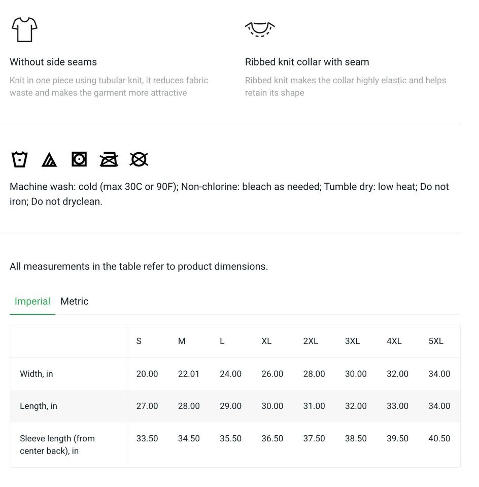Select the S size column header
This screenshot has height=487, width=479.
139,341
